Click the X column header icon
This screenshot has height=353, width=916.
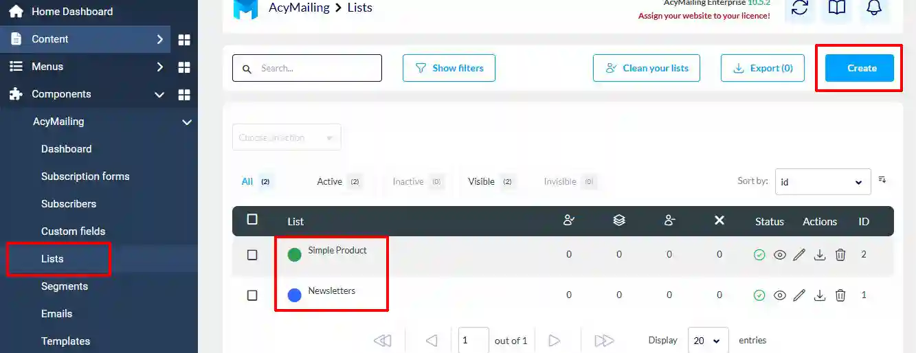tap(719, 220)
